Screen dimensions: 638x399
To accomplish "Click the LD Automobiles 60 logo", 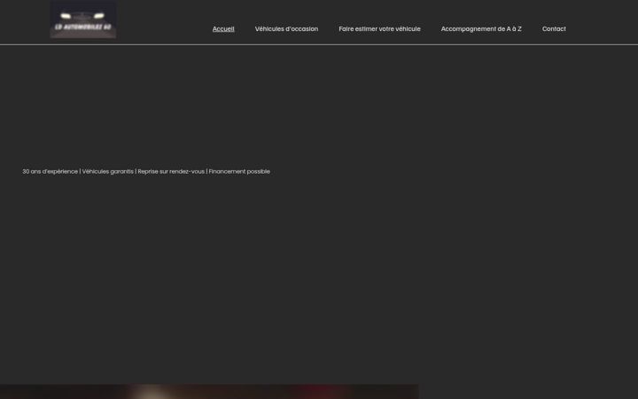I will coord(83,20).
